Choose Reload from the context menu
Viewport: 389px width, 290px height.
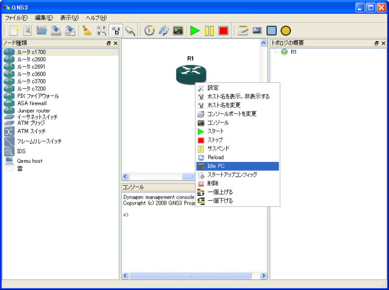click(215, 158)
